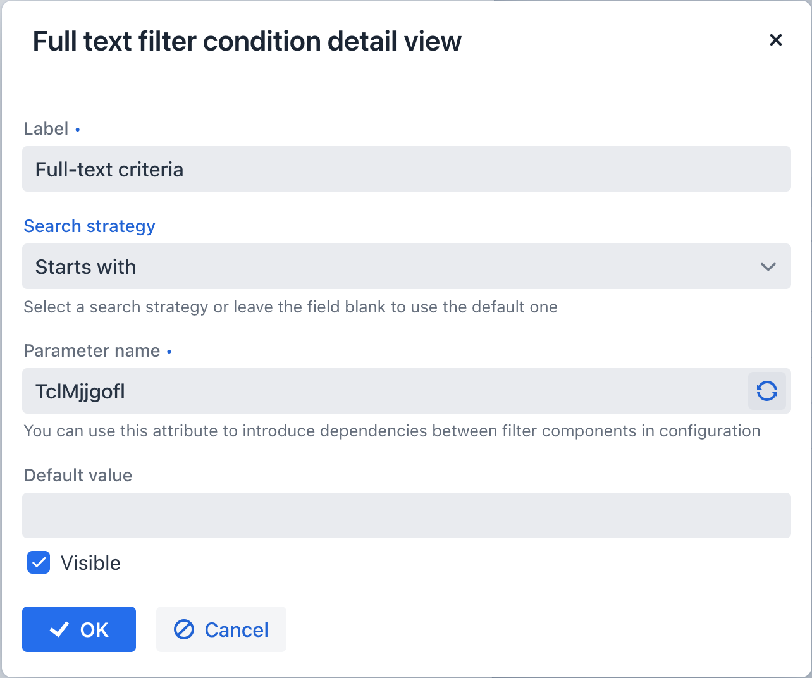Click the blue checkmark in Visible checkbox
This screenshot has width=812, height=678.
(x=38, y=562)
